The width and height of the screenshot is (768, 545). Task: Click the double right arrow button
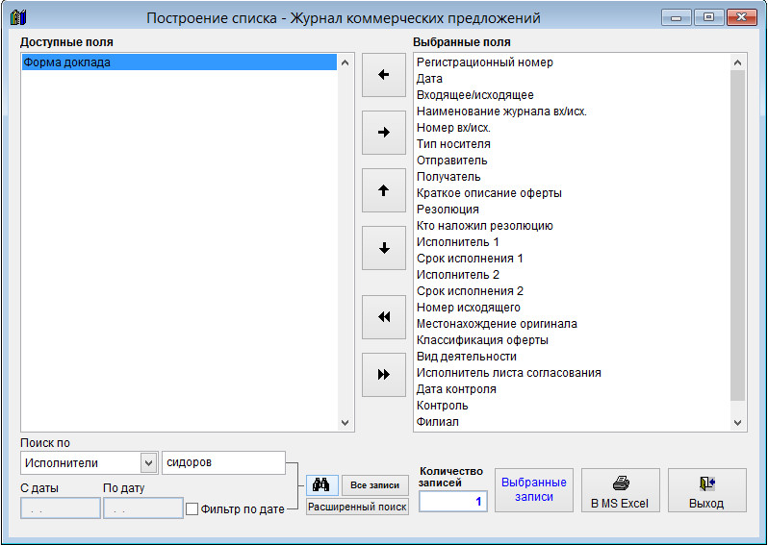coord(383,375)
